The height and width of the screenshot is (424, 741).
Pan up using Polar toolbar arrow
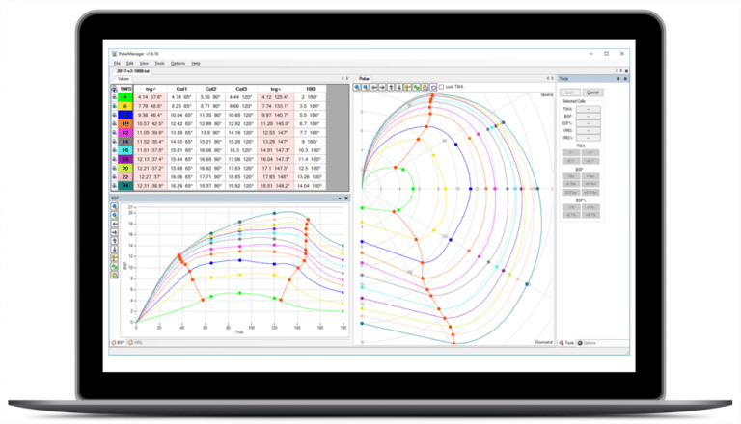tap(392, 87)
